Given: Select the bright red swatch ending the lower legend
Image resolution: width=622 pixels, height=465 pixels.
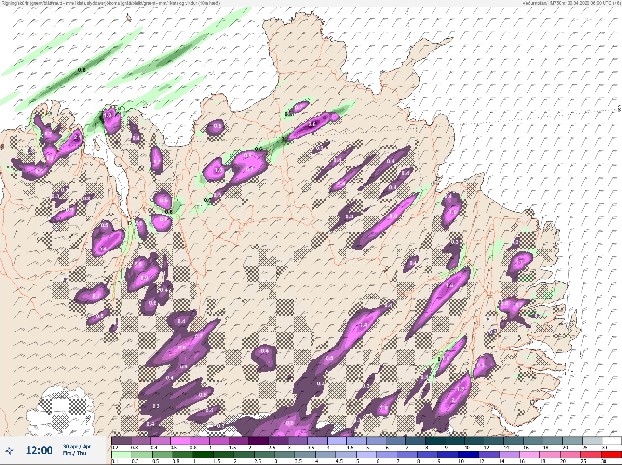Looking at the screenshot, I should coord(611,455).
